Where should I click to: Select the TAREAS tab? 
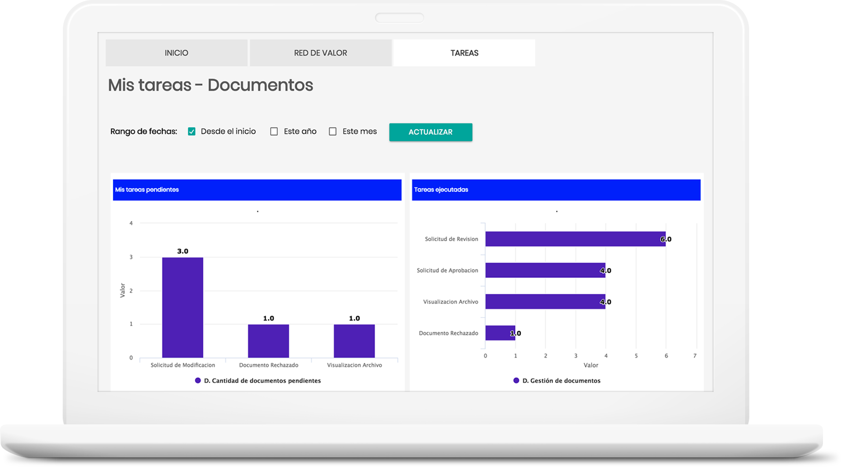coord(464,53)
